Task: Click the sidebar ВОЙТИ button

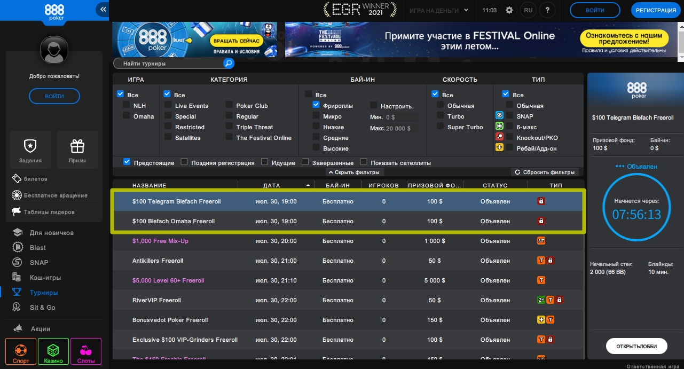Action: 54,96
